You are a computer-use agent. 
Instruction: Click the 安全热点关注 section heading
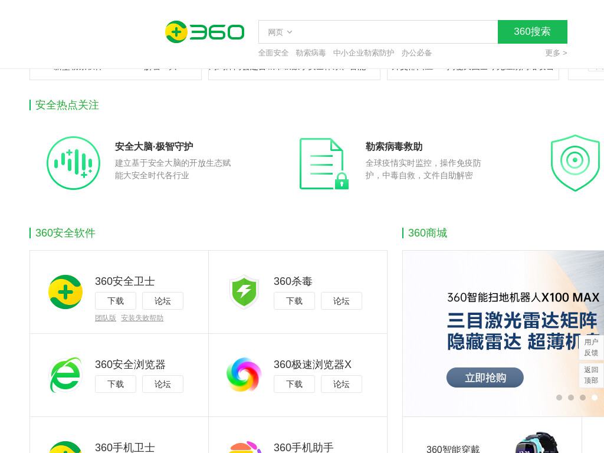67,105
